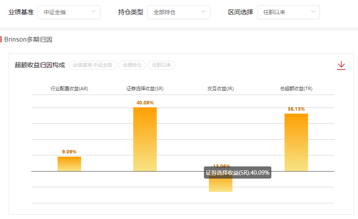
Task: Click the 行业配置收益(AR) bar in chart
Action: tap(69, 164)
